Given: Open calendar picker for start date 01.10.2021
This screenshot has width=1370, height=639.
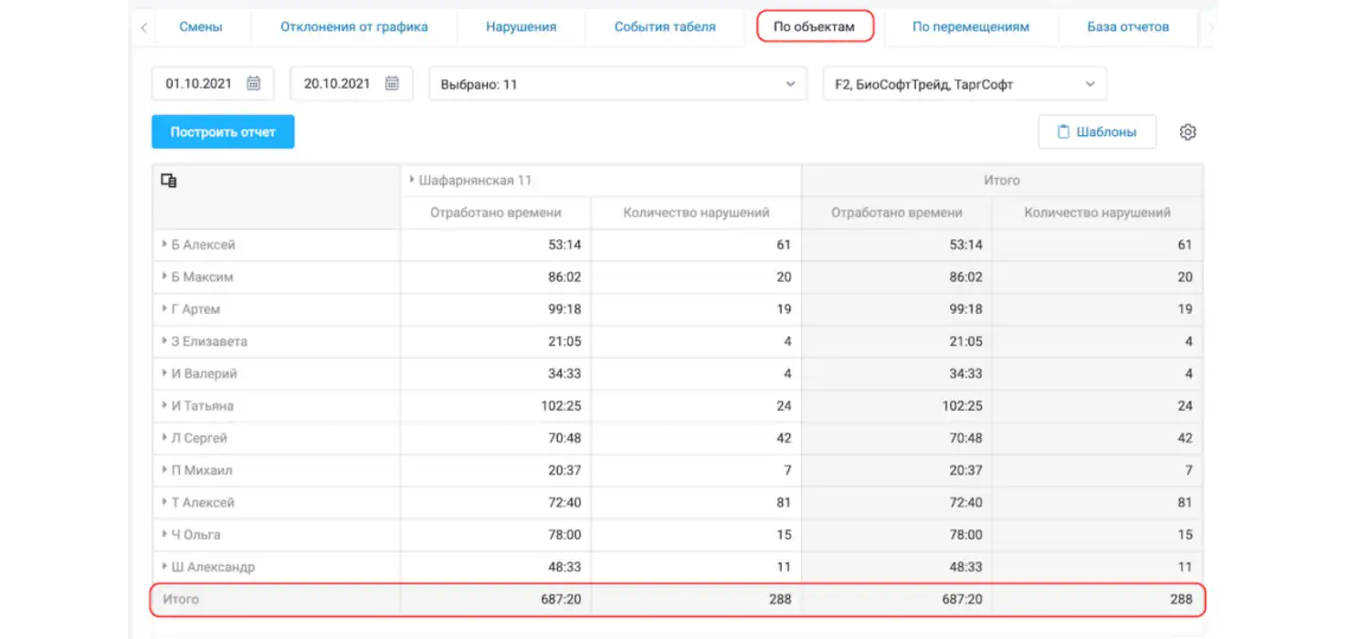Looking at the screenshot, I should [254, 83].
